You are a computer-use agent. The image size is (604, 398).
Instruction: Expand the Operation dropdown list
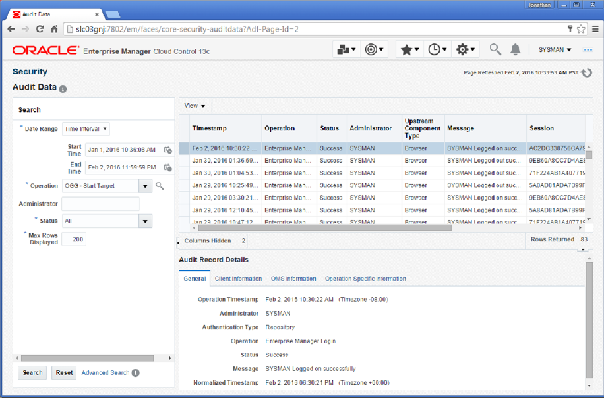coord(144,185)
